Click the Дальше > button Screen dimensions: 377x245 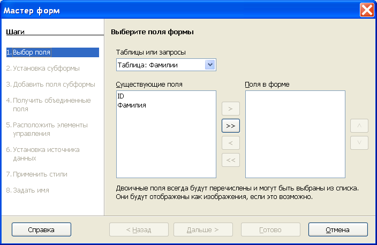(x=203, y=229)
